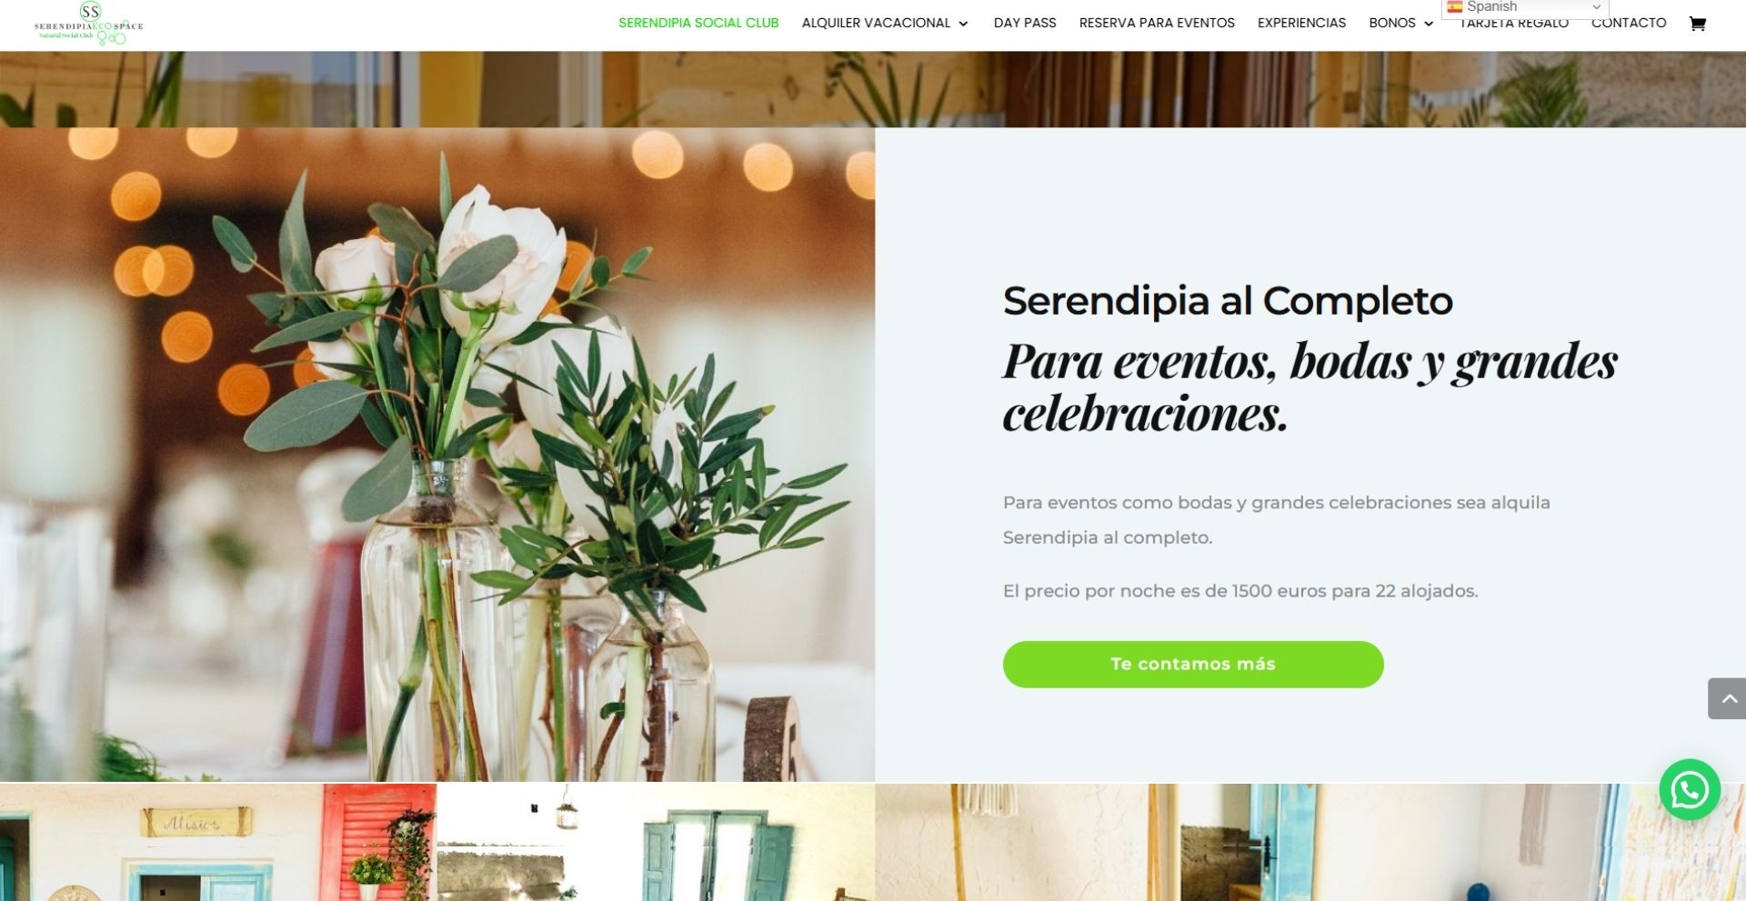Screen dimensions: 1746x901
Task: Expand the Bonos submenu chevron
Action: point(1429,24)
